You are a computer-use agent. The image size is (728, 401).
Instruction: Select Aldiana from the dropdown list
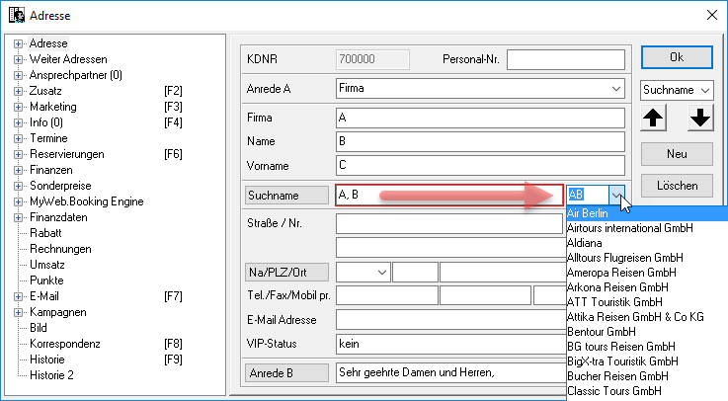(647, 243)
